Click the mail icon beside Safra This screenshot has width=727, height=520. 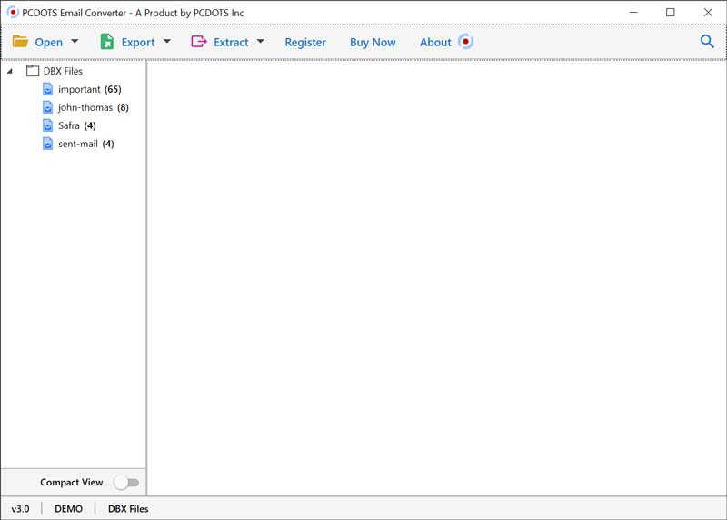(48, 125)
